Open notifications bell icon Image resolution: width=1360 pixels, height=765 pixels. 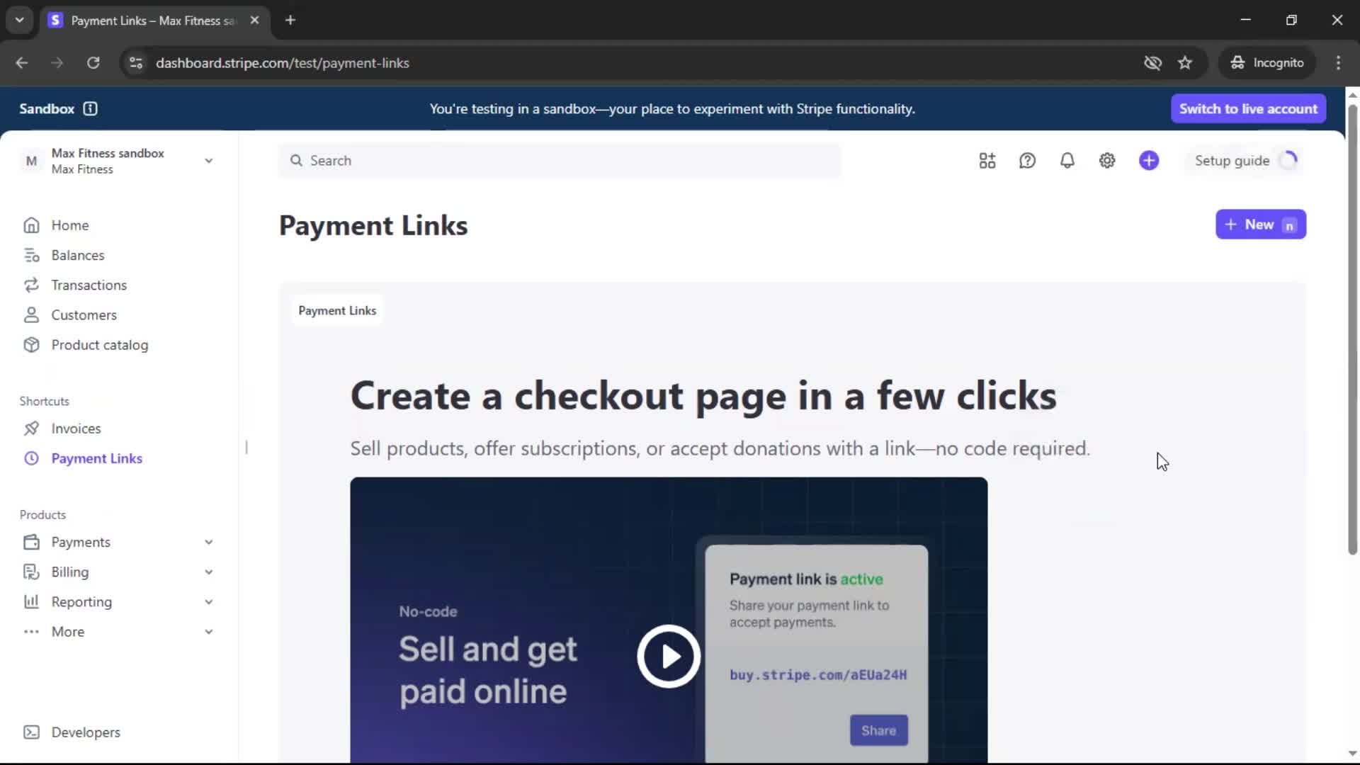pos(1067,161)
